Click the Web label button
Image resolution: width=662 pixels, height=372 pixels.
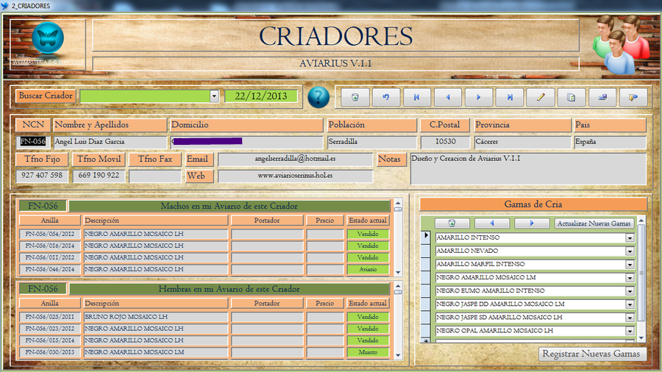(196, 176)
